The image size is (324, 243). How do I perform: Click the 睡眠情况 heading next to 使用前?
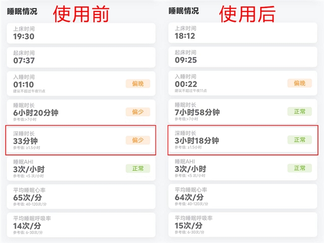click(22, 11)
